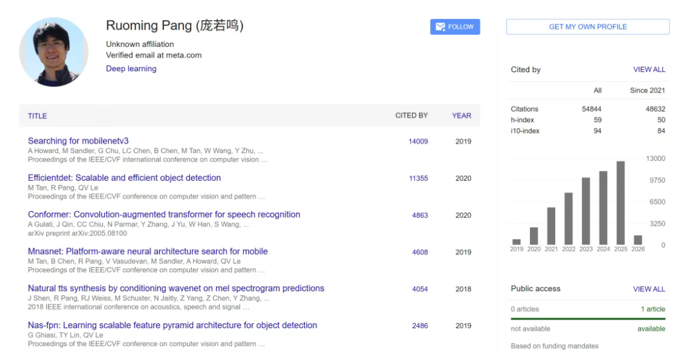Sort publications by Year column header
The image size is (691, 364).
[x=461, y=115]
